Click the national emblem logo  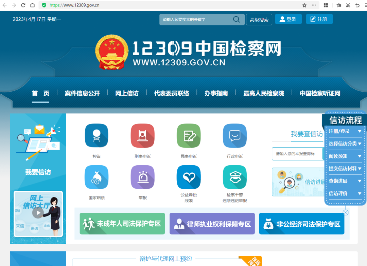(x=112, y=52)
